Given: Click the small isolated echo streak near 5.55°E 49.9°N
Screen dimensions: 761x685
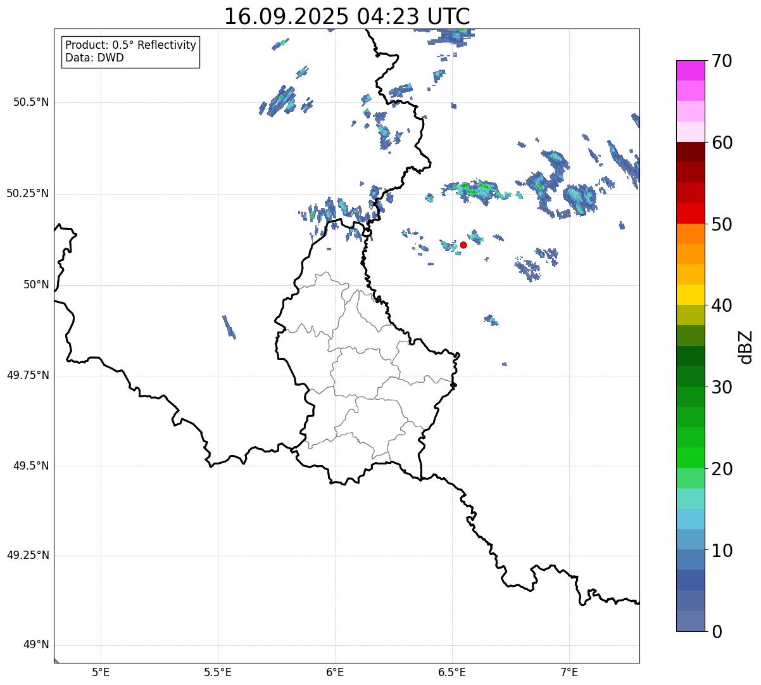Looking at the screenshot, I should [x=229, y=326].
